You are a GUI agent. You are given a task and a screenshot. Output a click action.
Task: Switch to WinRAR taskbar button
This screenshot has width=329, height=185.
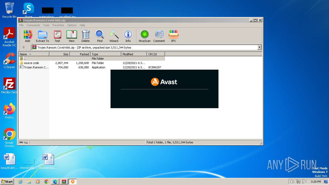point(64,182)
